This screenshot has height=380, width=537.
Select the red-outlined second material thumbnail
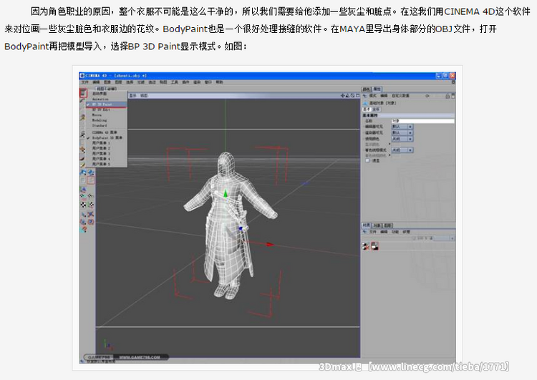point(374,245)
